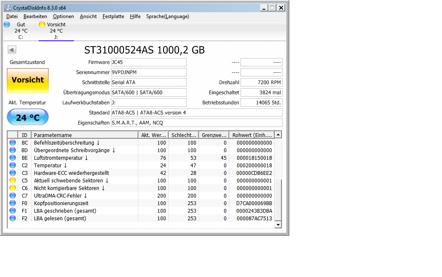Image resolution: width=442 pixels, height=277 pixels.
Task: Click the Schlecht... column header
Action: tap(183, 135)
